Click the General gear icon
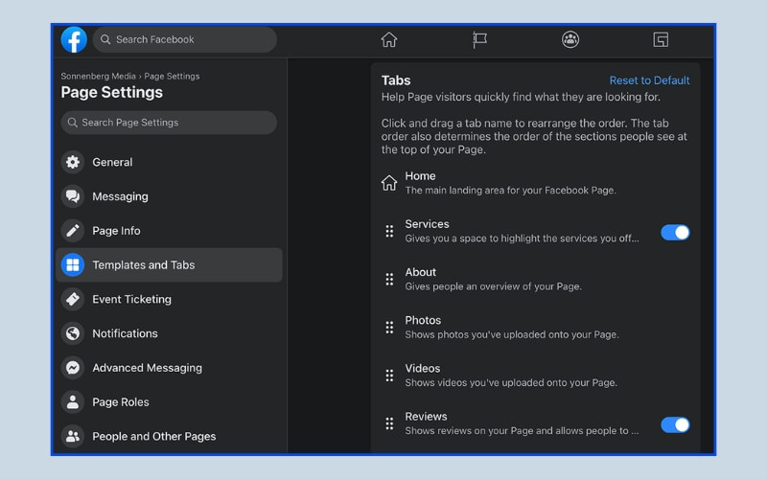Image resolution: width=767 pixels, height=479 pixels. click(73, 162)
